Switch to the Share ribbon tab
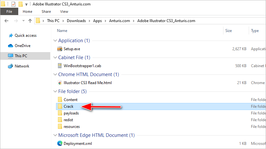The image size is (266, 149). (x=46, y=12)
